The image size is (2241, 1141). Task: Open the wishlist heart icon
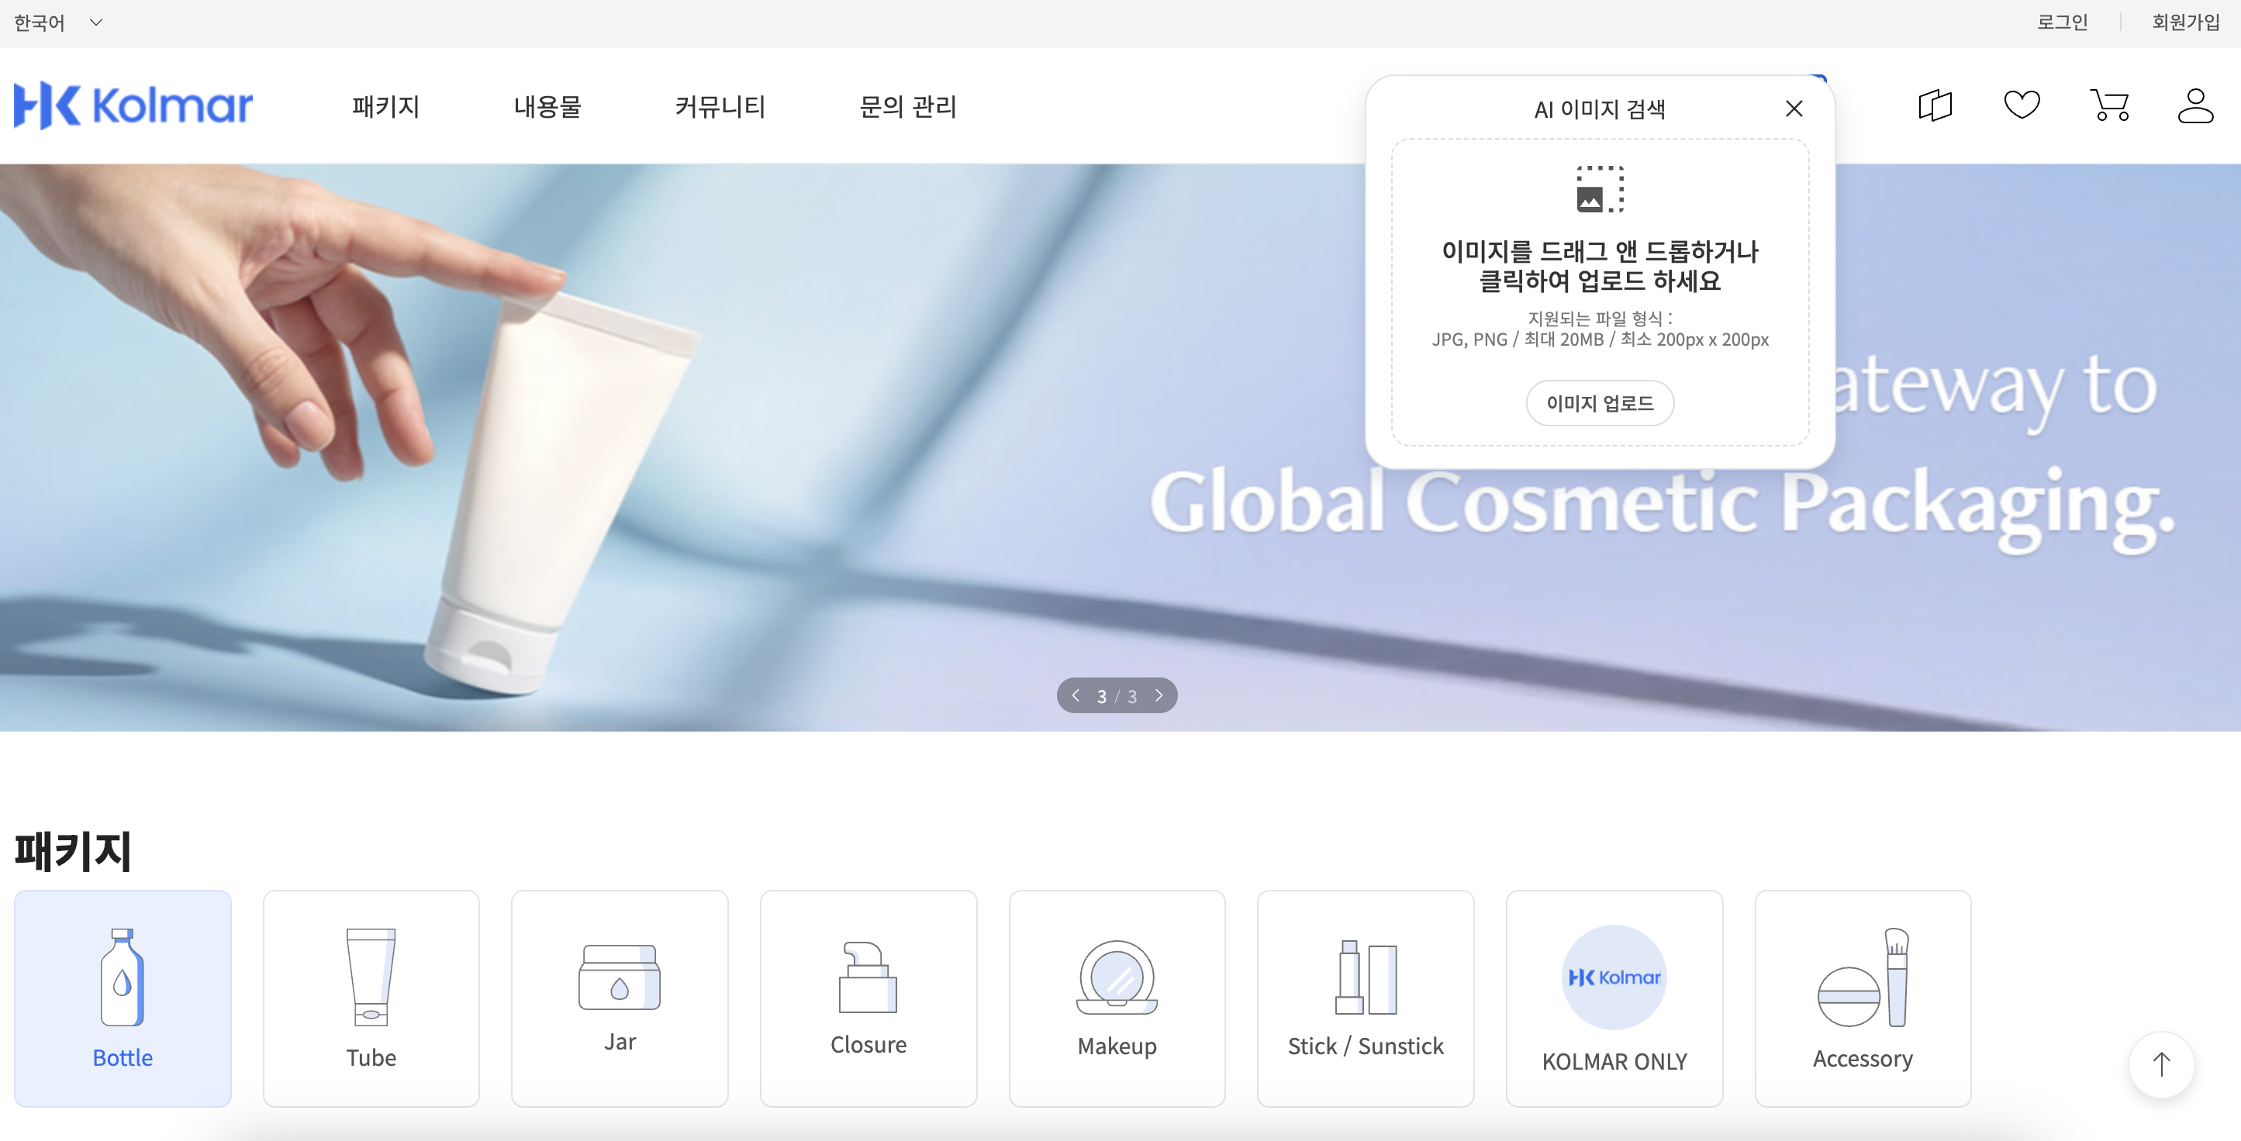pos(2022,105)
